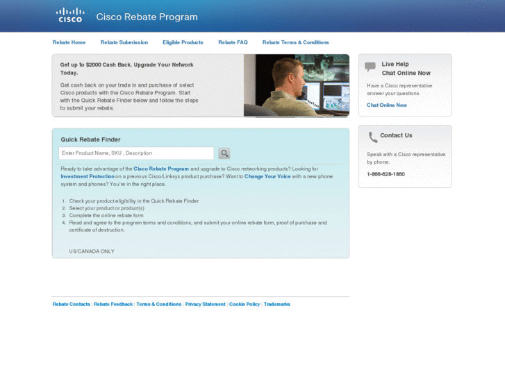The width and height of the screenshot is (505, 378).
Task: Click step 'Check your product eligibility'
Action: click(x=134, y=201)
